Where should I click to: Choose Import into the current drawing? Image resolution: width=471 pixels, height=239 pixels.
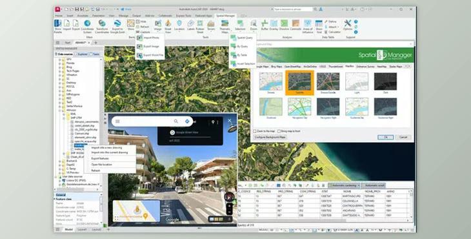[110, 152]
